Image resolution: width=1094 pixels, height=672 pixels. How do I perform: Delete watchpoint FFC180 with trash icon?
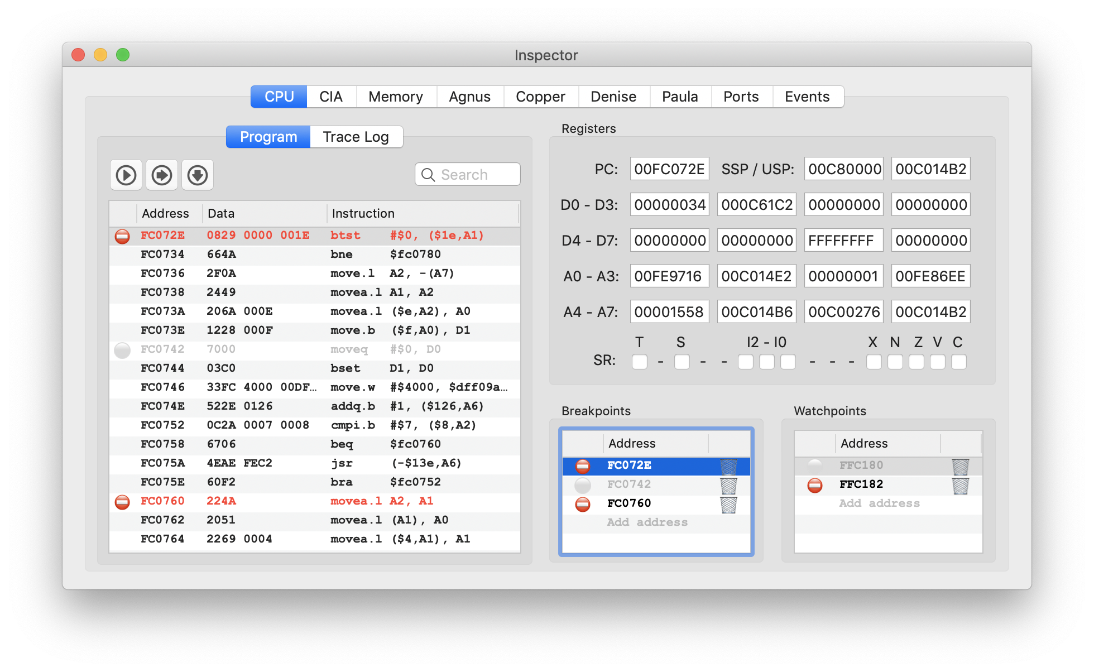pos(960,466)
